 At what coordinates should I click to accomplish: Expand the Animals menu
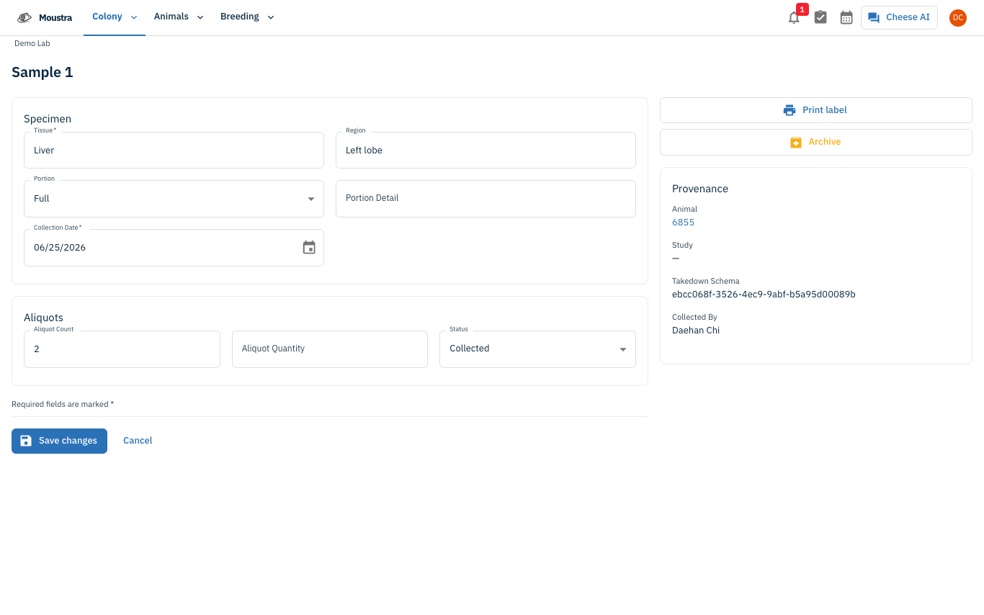click(x=179, y=17)
